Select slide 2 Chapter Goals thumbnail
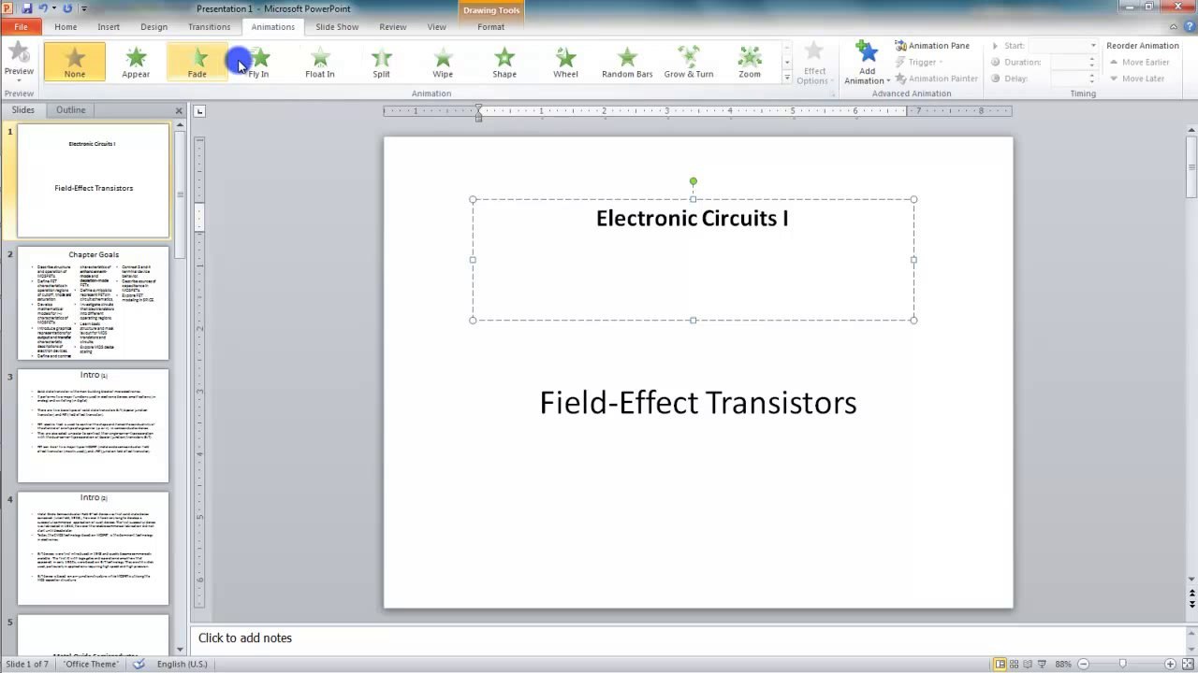1198x673 pixels. point(93,303)
